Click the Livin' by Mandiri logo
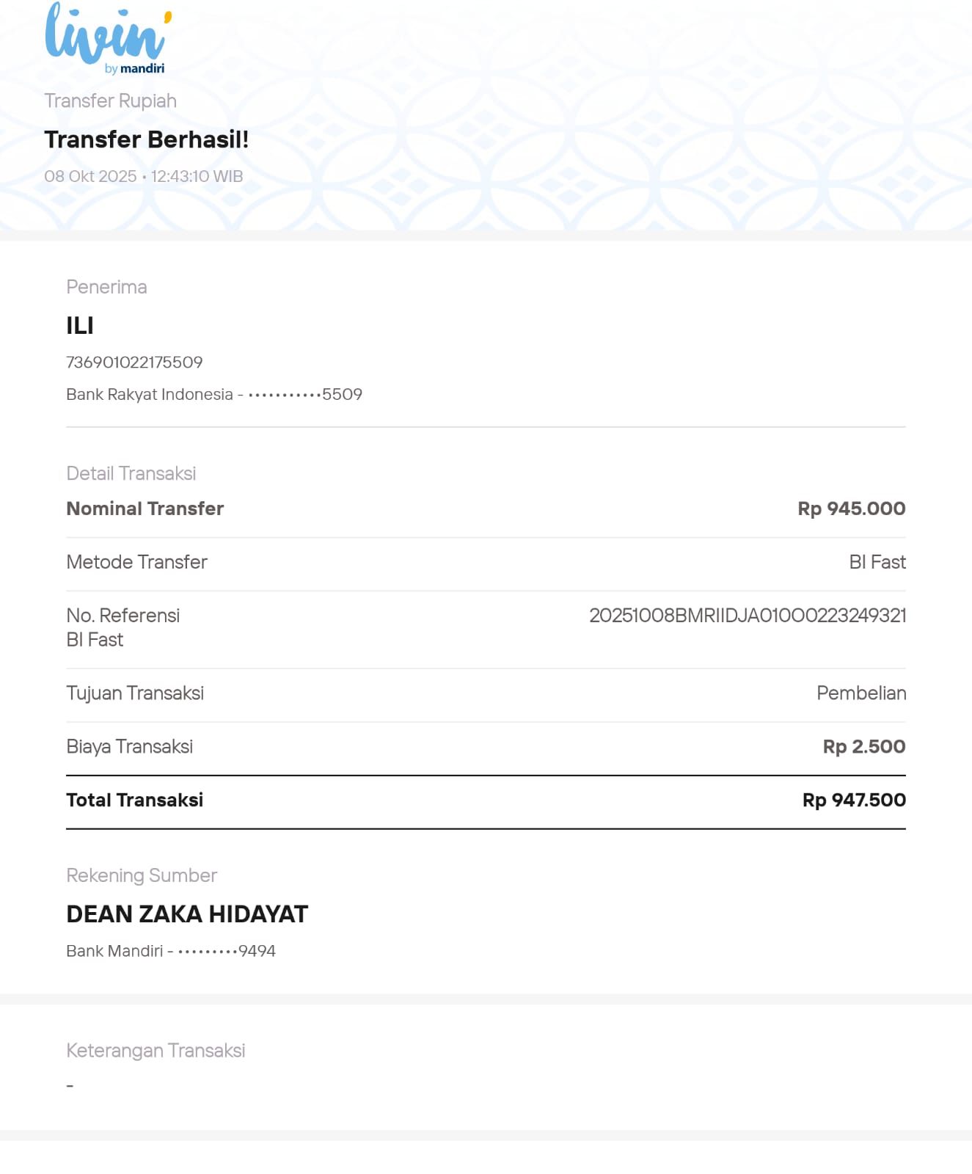 (x=107, y=38)
